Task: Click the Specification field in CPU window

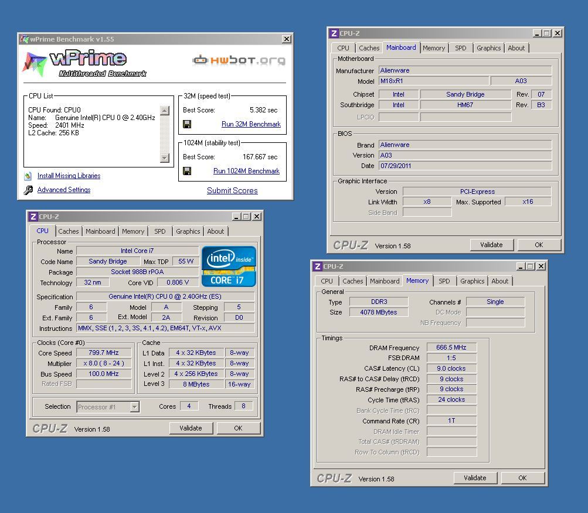Action: [165, 296]
